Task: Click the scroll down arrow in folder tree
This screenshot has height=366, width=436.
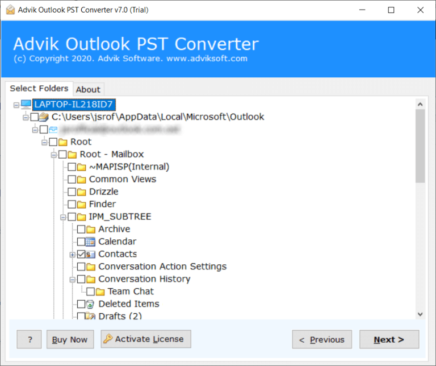Action: [420, 314]
